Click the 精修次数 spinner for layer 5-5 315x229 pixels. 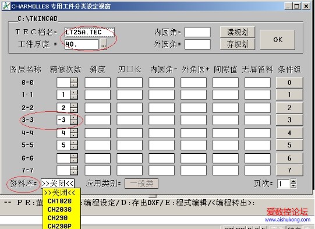pos(74,145)
